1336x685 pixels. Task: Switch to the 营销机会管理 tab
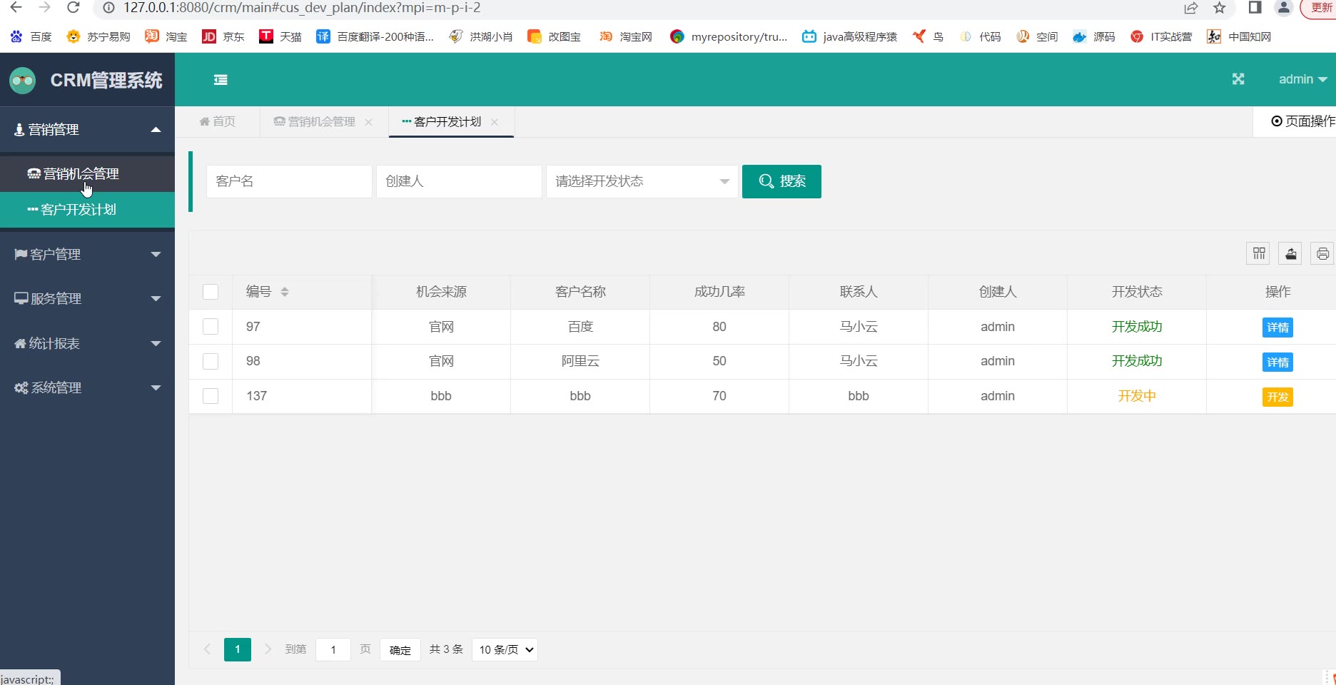pos(321,122)
